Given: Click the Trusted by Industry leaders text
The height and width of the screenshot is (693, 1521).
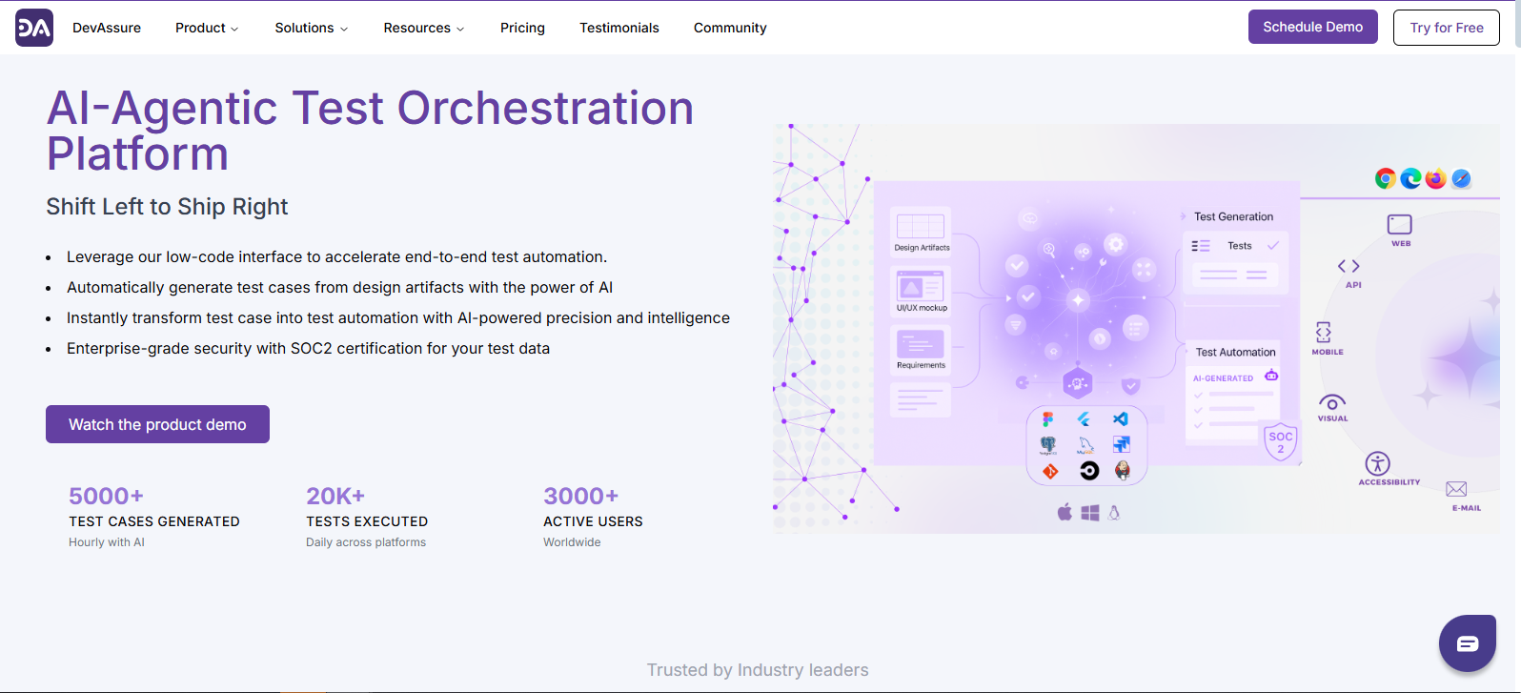Looking at the screenshot, I should tap(758, 670).
